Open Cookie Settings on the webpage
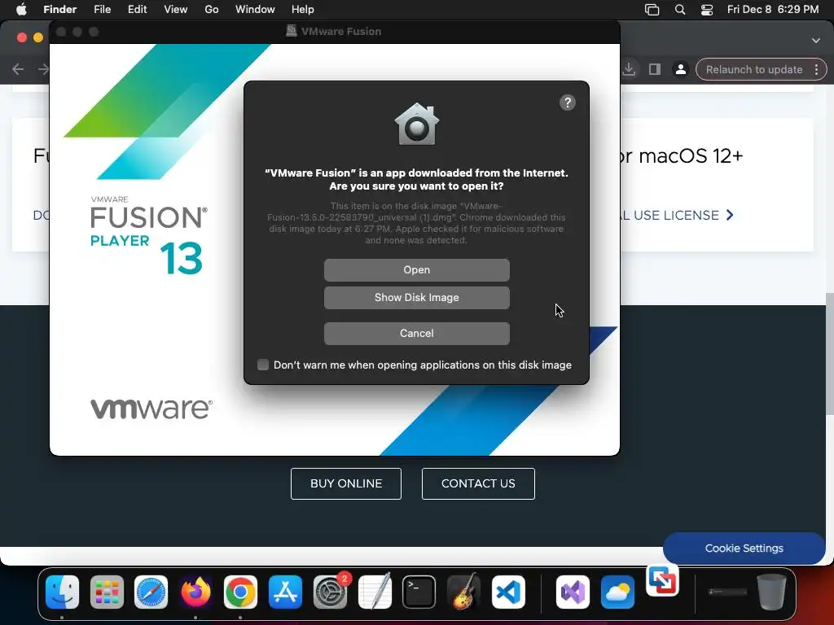 tap(744, 548)
